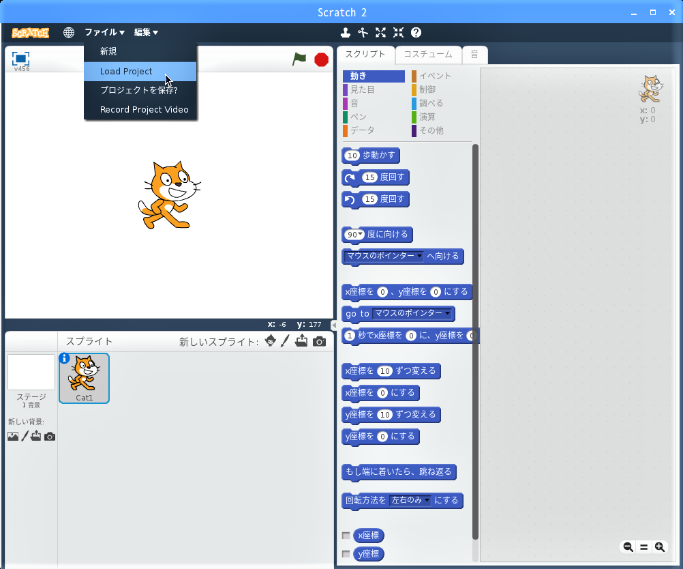Click the 10 value in x座標を ずつ変える
Screen dimensions: 683x569
coord(384,371)
